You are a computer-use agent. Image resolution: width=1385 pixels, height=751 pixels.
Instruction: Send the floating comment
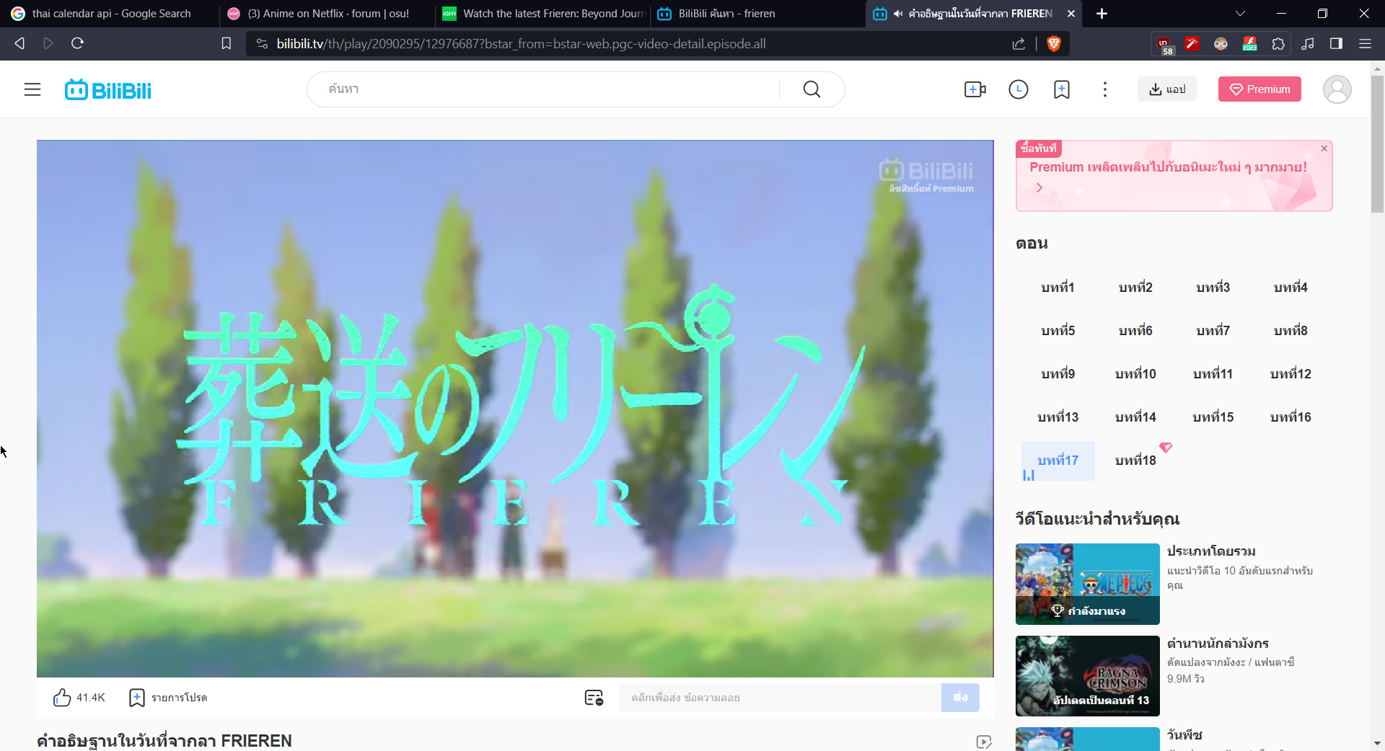tap(960, 698)
